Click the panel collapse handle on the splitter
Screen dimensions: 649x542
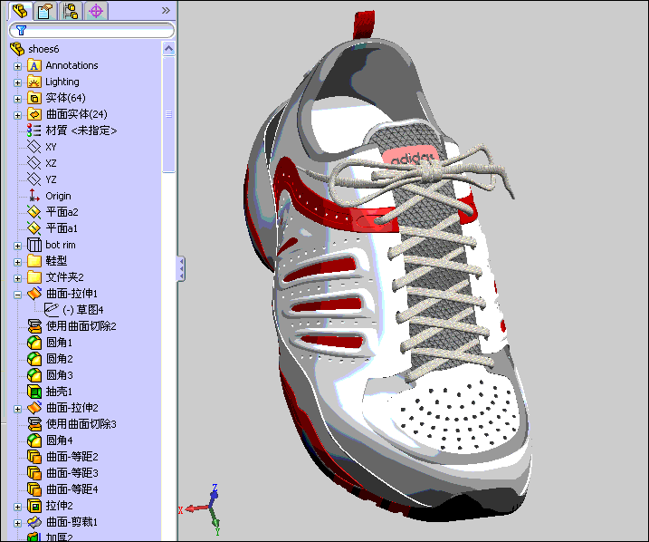click(x=180, y=269)
